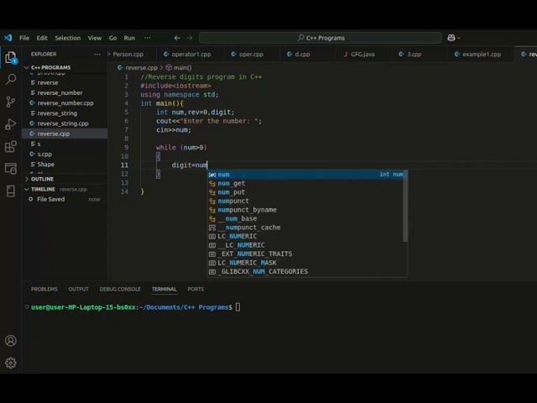Open the Go menu
The image size is (537, 403).
(112, 38)
